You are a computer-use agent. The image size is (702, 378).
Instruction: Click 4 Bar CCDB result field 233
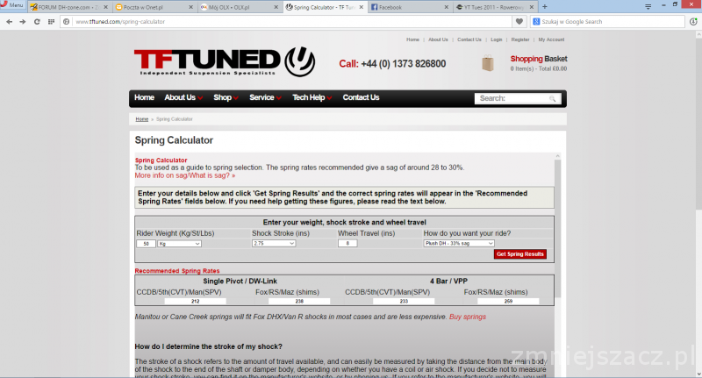(x=404, y=302)
